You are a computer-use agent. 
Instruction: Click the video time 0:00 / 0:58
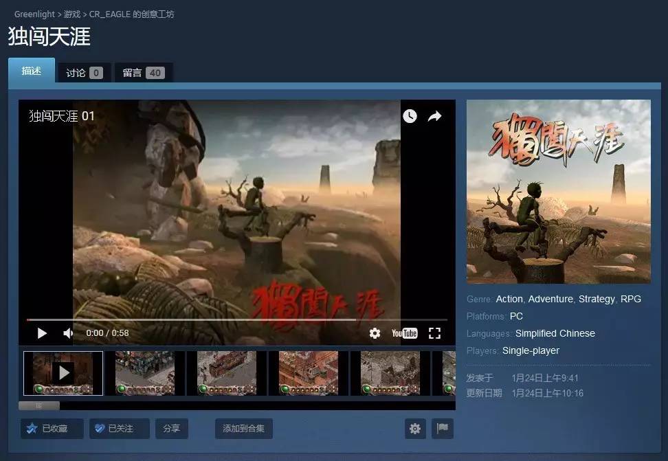point(107,333)
